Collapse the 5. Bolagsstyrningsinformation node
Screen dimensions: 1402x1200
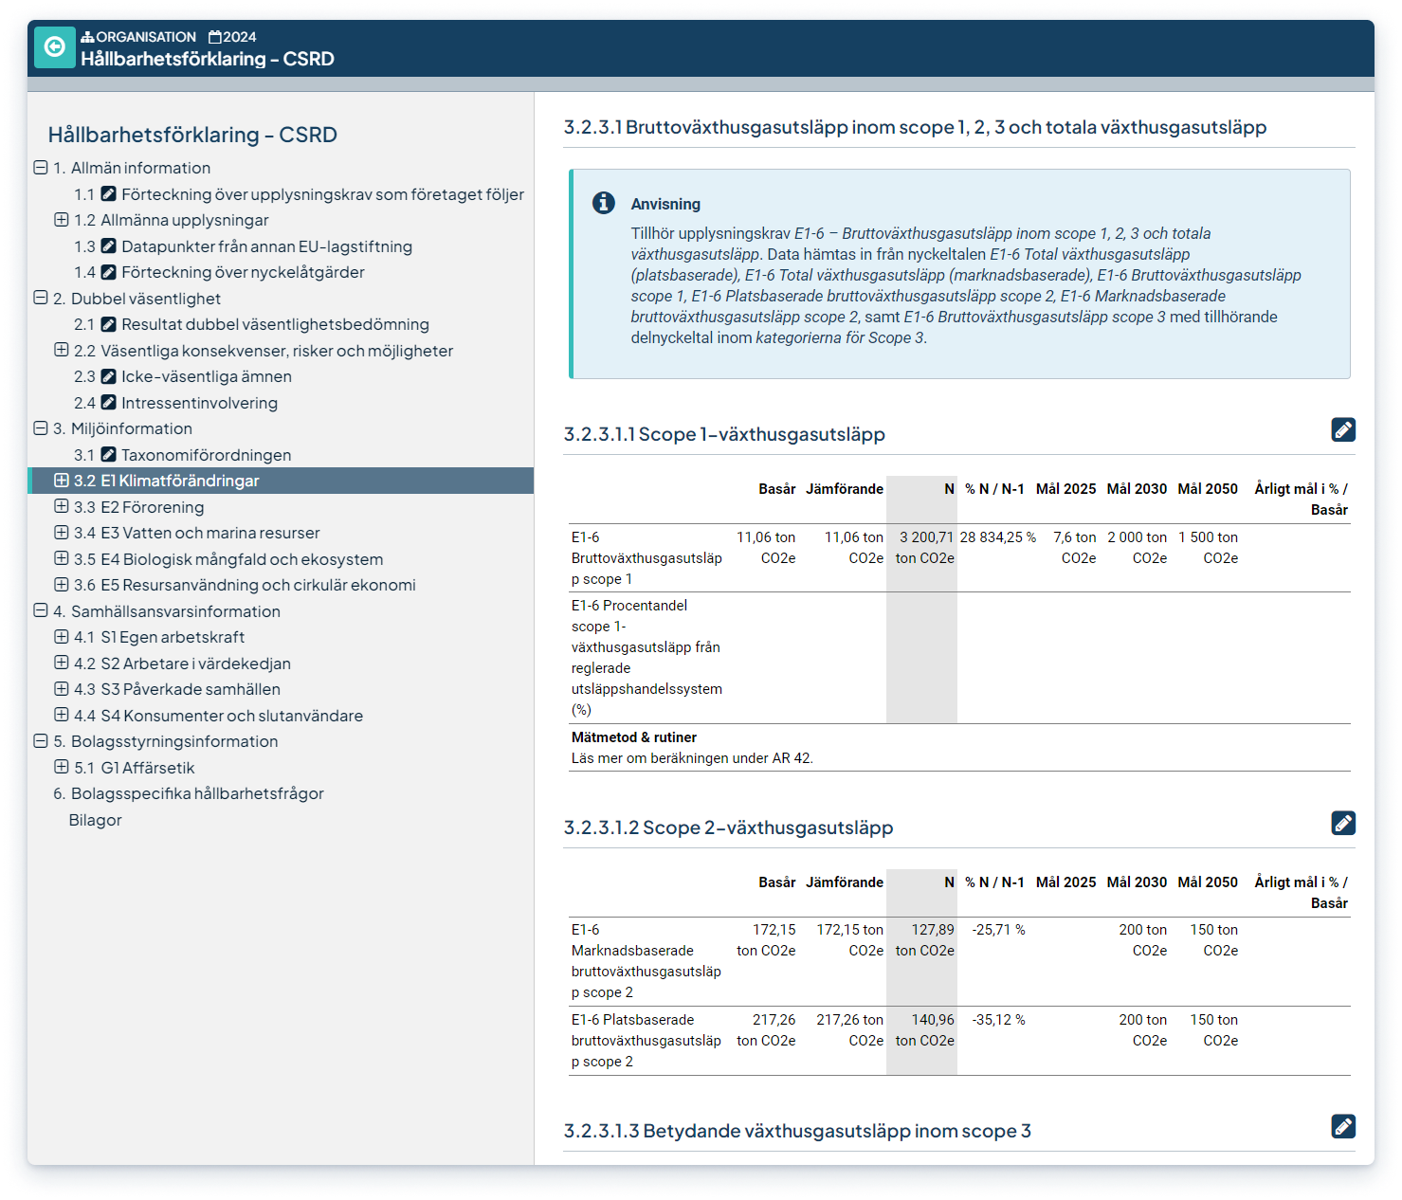41,740
